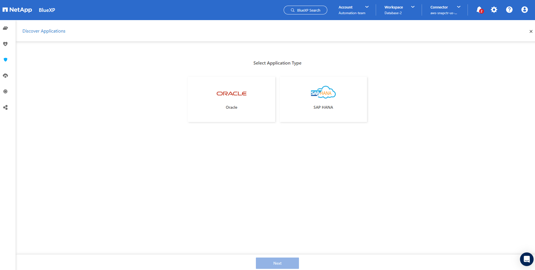Image resolution: width=535 pixels, height=270 pixels.
Task: Open the notifications bell with badge
Action: (x=479, y=10)
